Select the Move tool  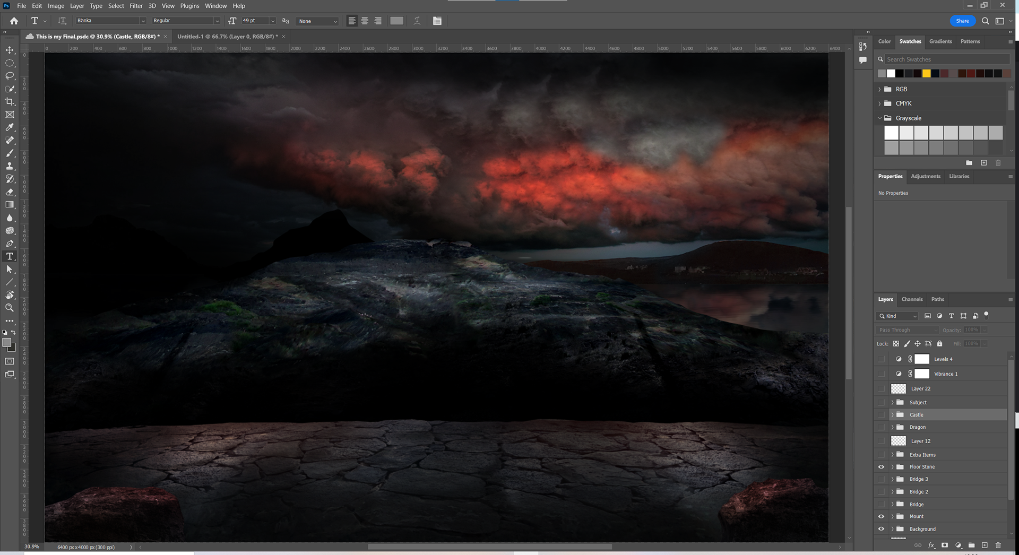coord(10,50)
